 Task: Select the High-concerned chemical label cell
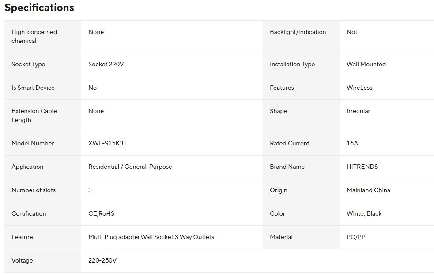click(34, 36)
